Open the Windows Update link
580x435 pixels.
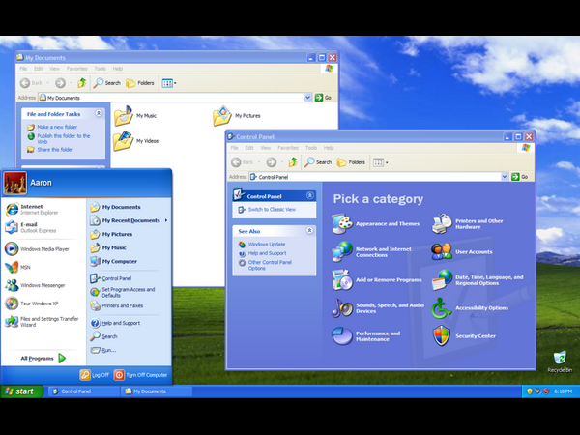point(267,245)
